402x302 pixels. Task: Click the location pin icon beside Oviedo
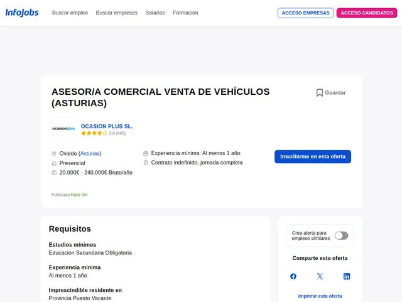(x=54, y=154)
